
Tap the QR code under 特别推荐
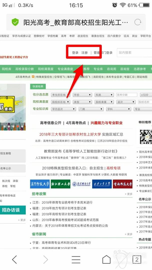(146, 137)
